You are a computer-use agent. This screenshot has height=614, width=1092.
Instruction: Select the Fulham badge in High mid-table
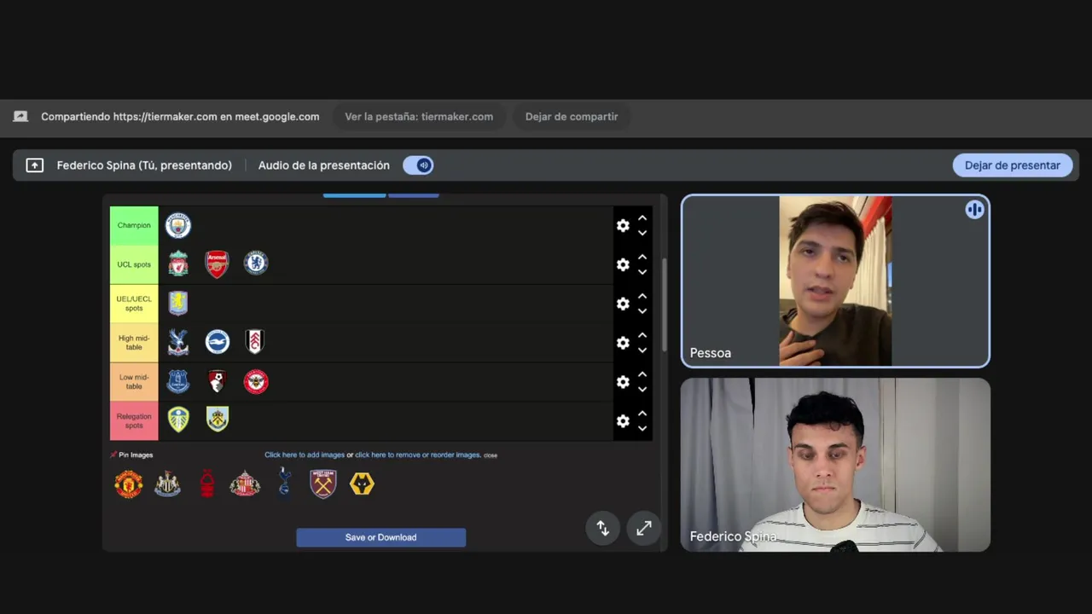coord(255,341)
